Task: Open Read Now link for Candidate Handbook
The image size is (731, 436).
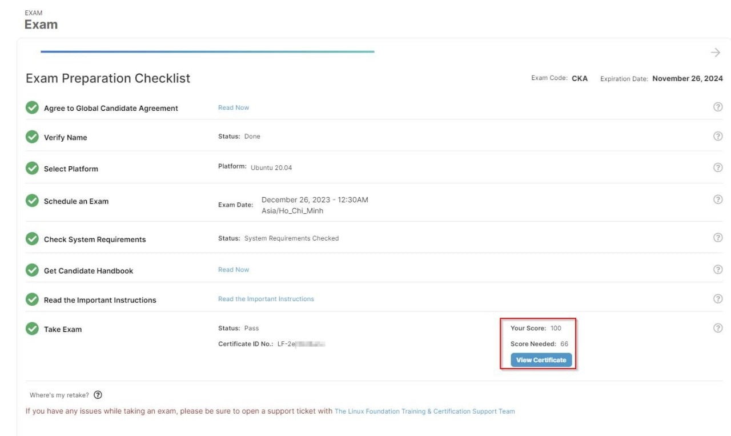Action: 234,270
